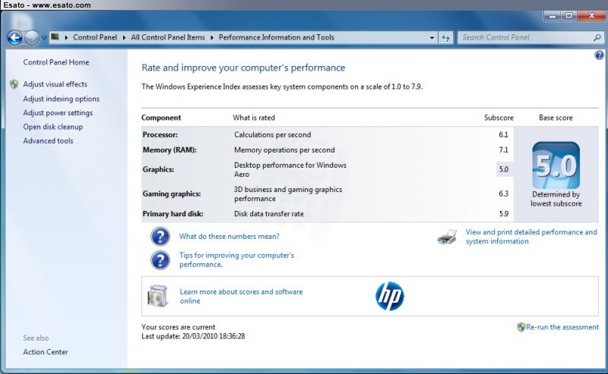Open Learn more about scores and software online
The height and width of the screenshot is (374, 608).
pyautogui.click(x=241, y=296)
